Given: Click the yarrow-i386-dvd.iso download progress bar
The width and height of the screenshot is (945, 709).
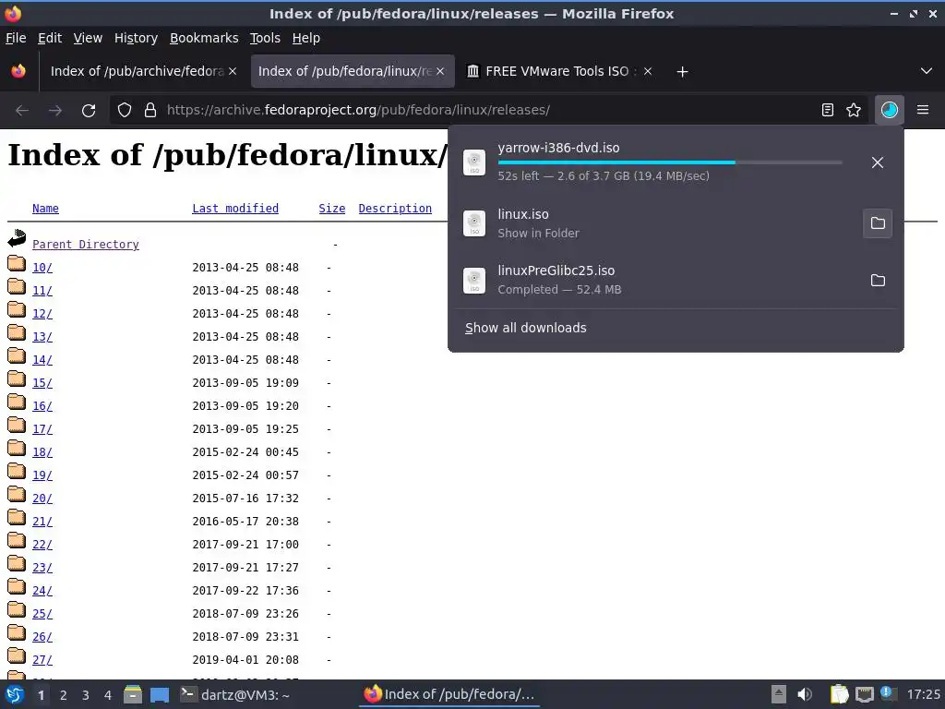Looking at the screenshot, I should 670,162.
